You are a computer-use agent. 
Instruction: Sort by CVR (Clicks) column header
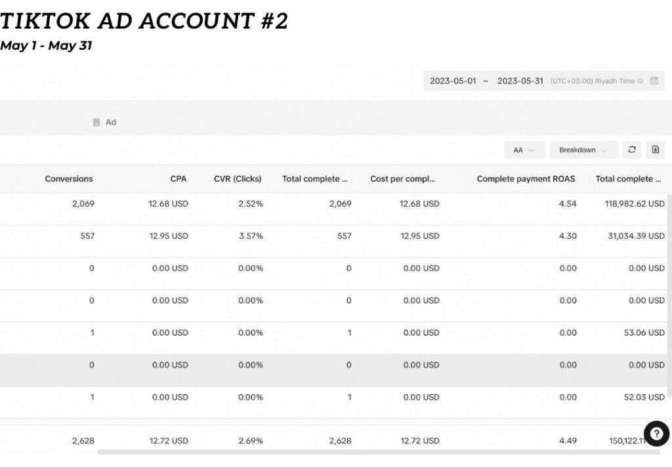tap(238, 178)
